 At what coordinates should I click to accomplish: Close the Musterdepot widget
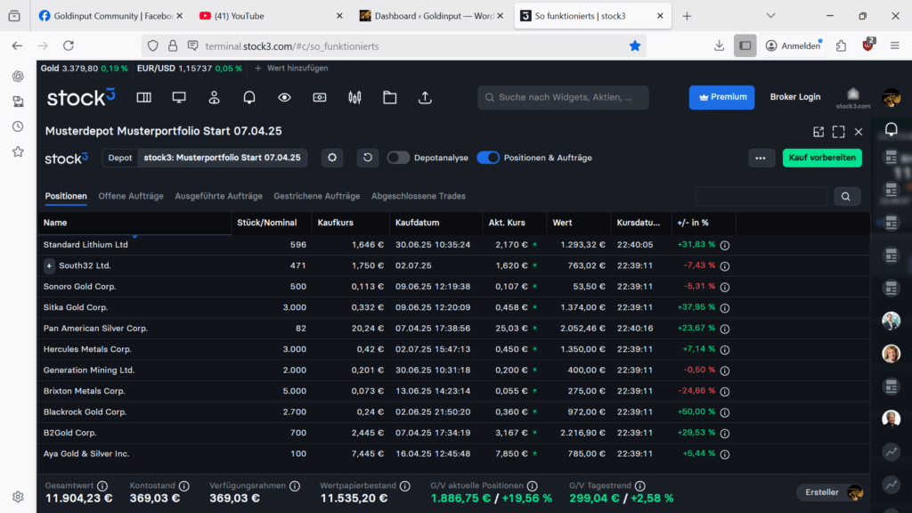859,132
